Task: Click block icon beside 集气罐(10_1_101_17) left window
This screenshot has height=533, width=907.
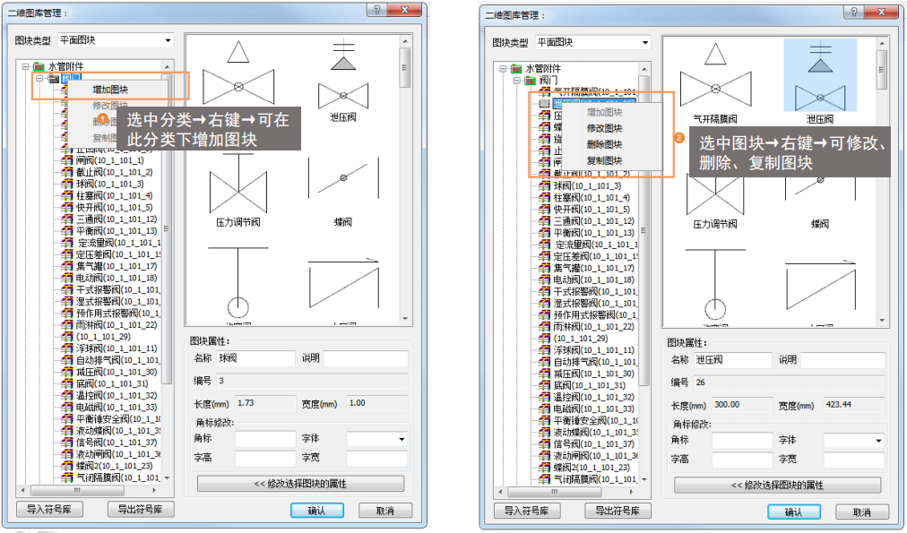Action: (x=67, y=266)
